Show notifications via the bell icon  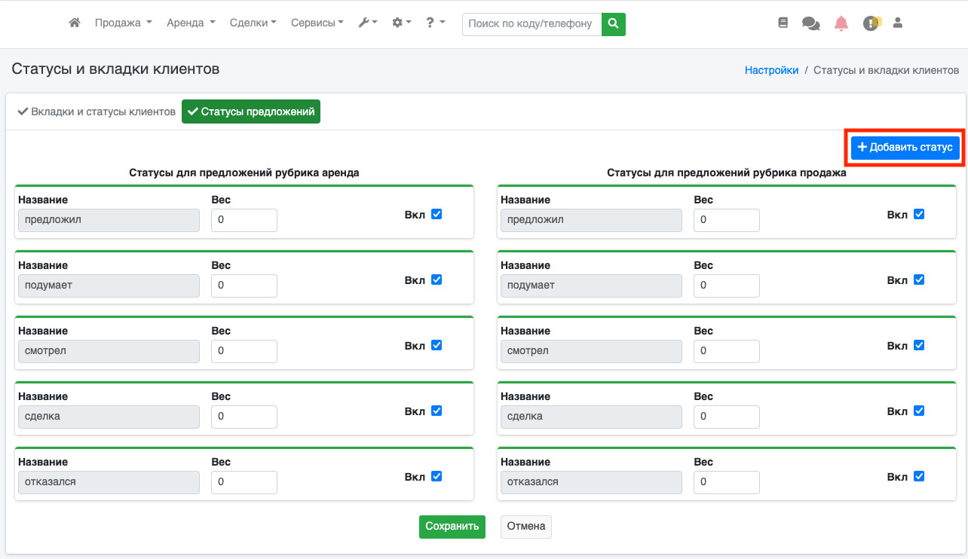[841, 23]
